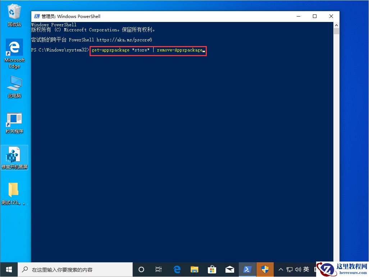Select the Windows PowerShell taskbar icon

(x=247, y=269)
